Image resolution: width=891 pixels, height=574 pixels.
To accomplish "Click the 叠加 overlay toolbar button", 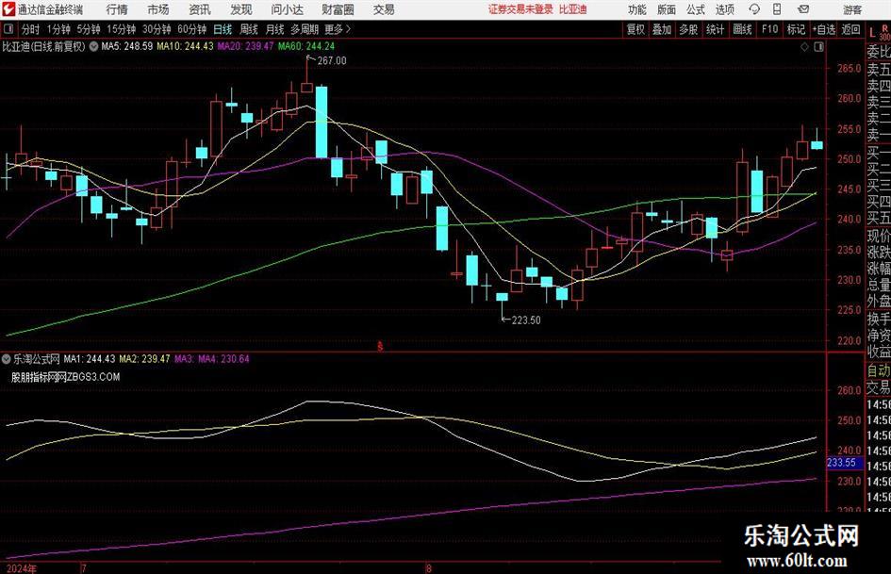I will coord(662,29).
